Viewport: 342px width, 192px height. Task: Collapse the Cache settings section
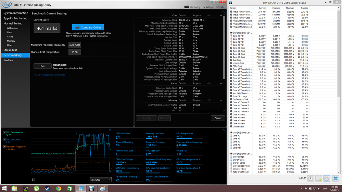pos(221,83)
